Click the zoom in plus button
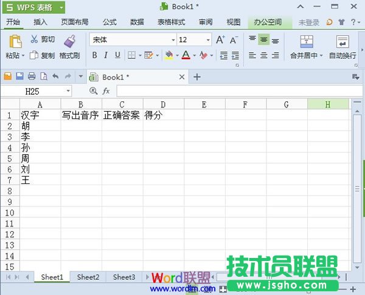This screenshot has width=365, height=295. pos(353,289)
